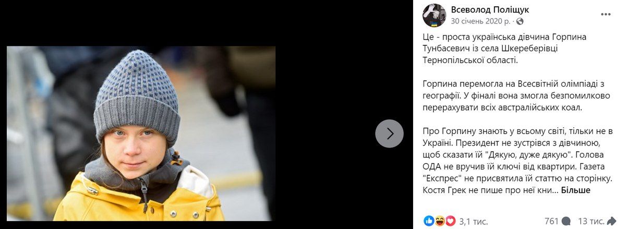Click the comment bubble icon beside 761
626x229 pixels.
tap(566, 221)
